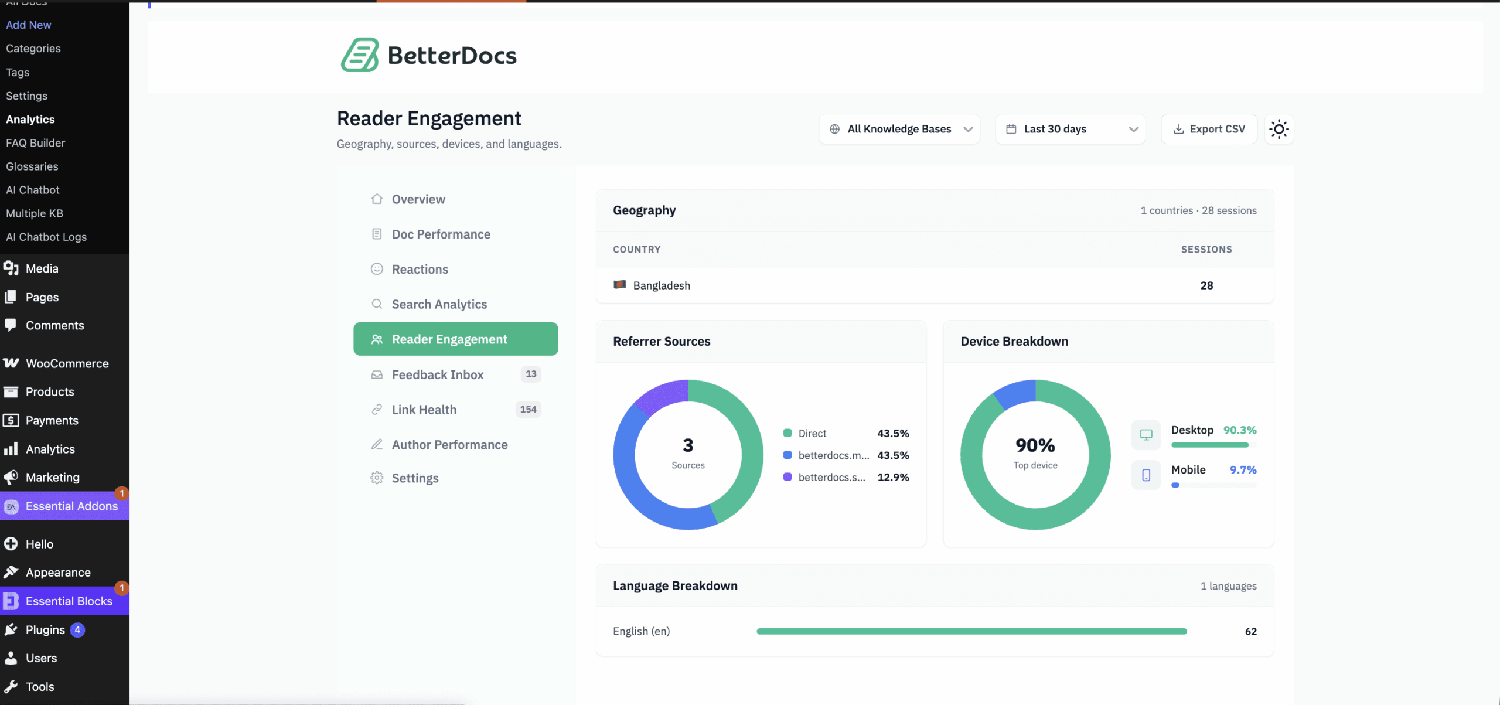Click the Media icon in sidebar

pyautogui.click(x=11, y=268)
